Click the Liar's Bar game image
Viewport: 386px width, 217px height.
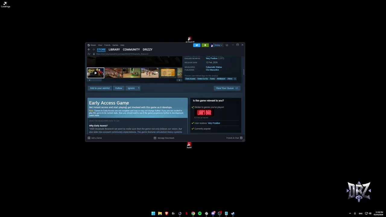click(x=204, y=113)
